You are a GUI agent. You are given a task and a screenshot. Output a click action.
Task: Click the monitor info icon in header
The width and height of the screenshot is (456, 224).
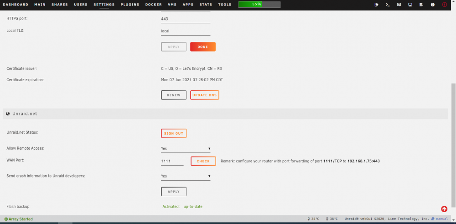tap(410, 5)
